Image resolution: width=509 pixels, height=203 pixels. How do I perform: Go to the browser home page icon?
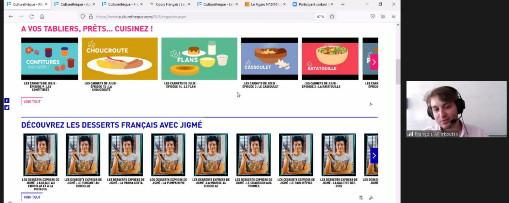pos(42,17)
